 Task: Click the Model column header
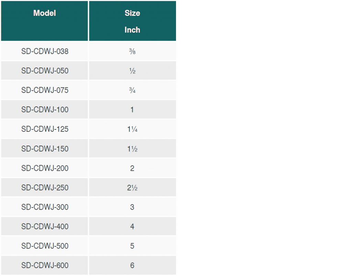tap(44, 21)
